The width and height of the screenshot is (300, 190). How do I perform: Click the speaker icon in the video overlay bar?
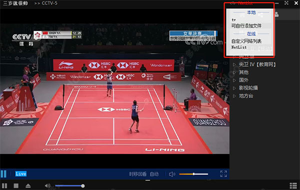pos(172,174)
